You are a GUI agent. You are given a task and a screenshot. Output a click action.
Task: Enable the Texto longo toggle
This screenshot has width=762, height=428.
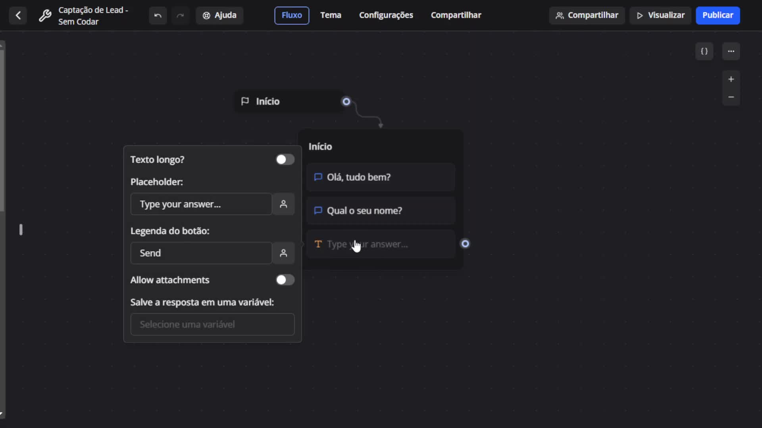pos(285,159)
